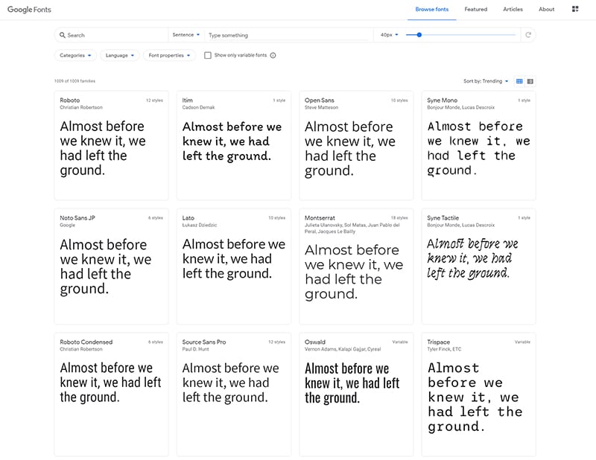
Task: Click Syne Tactile sample text preview
Action: [x=472, y=258]
